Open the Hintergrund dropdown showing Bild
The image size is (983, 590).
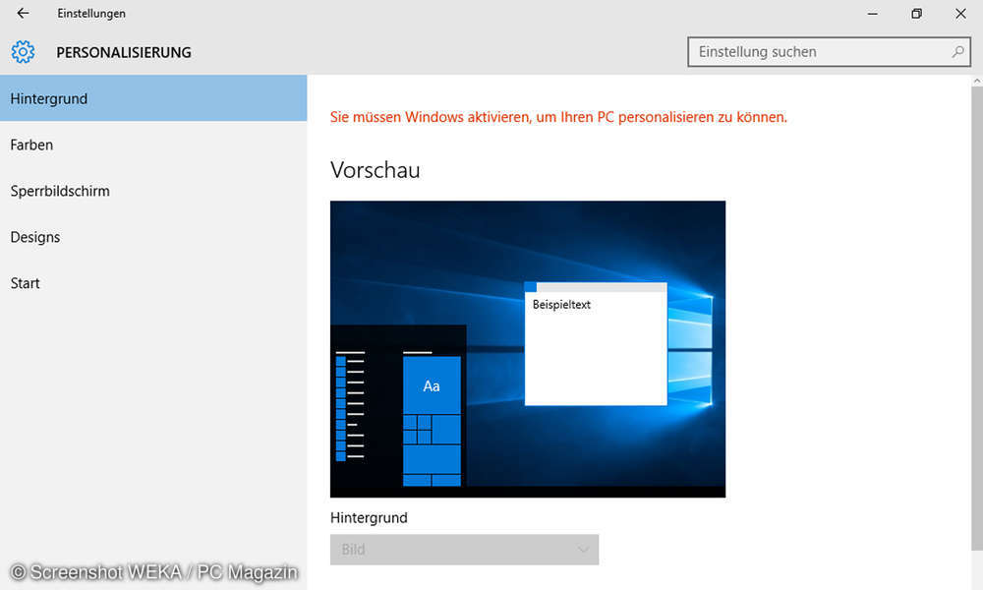(x=464, y=550)
